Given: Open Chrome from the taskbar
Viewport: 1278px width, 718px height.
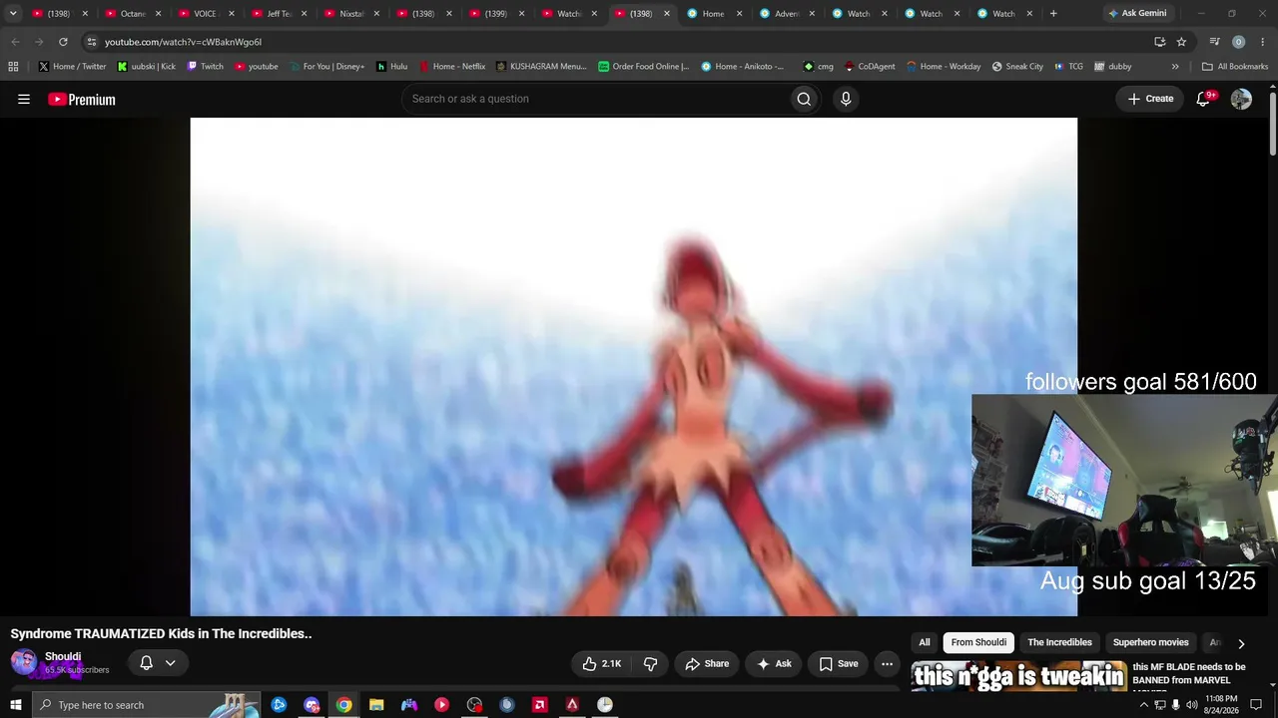Looking at the screenshot, I should click(343, 705).
